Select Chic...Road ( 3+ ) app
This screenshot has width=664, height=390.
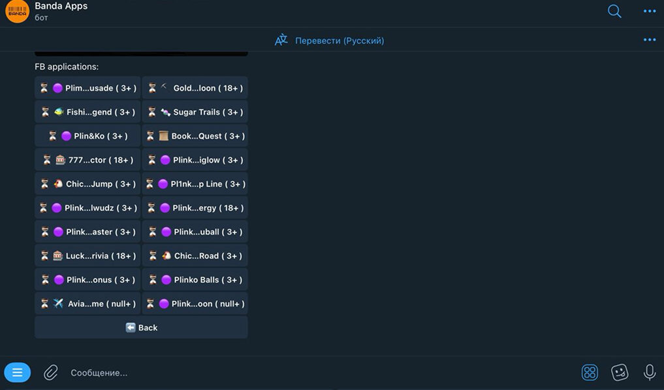195,256
